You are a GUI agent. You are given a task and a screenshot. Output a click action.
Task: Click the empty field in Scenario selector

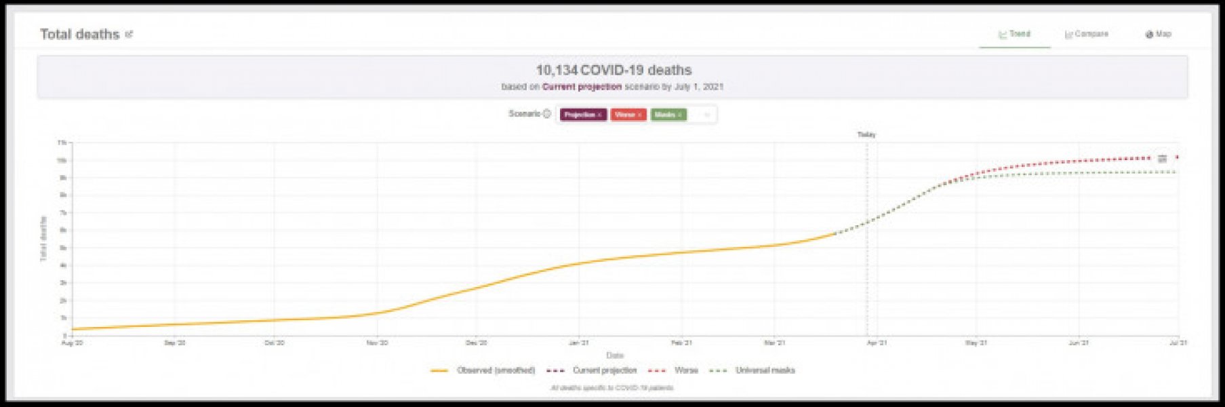pos(695,115)
